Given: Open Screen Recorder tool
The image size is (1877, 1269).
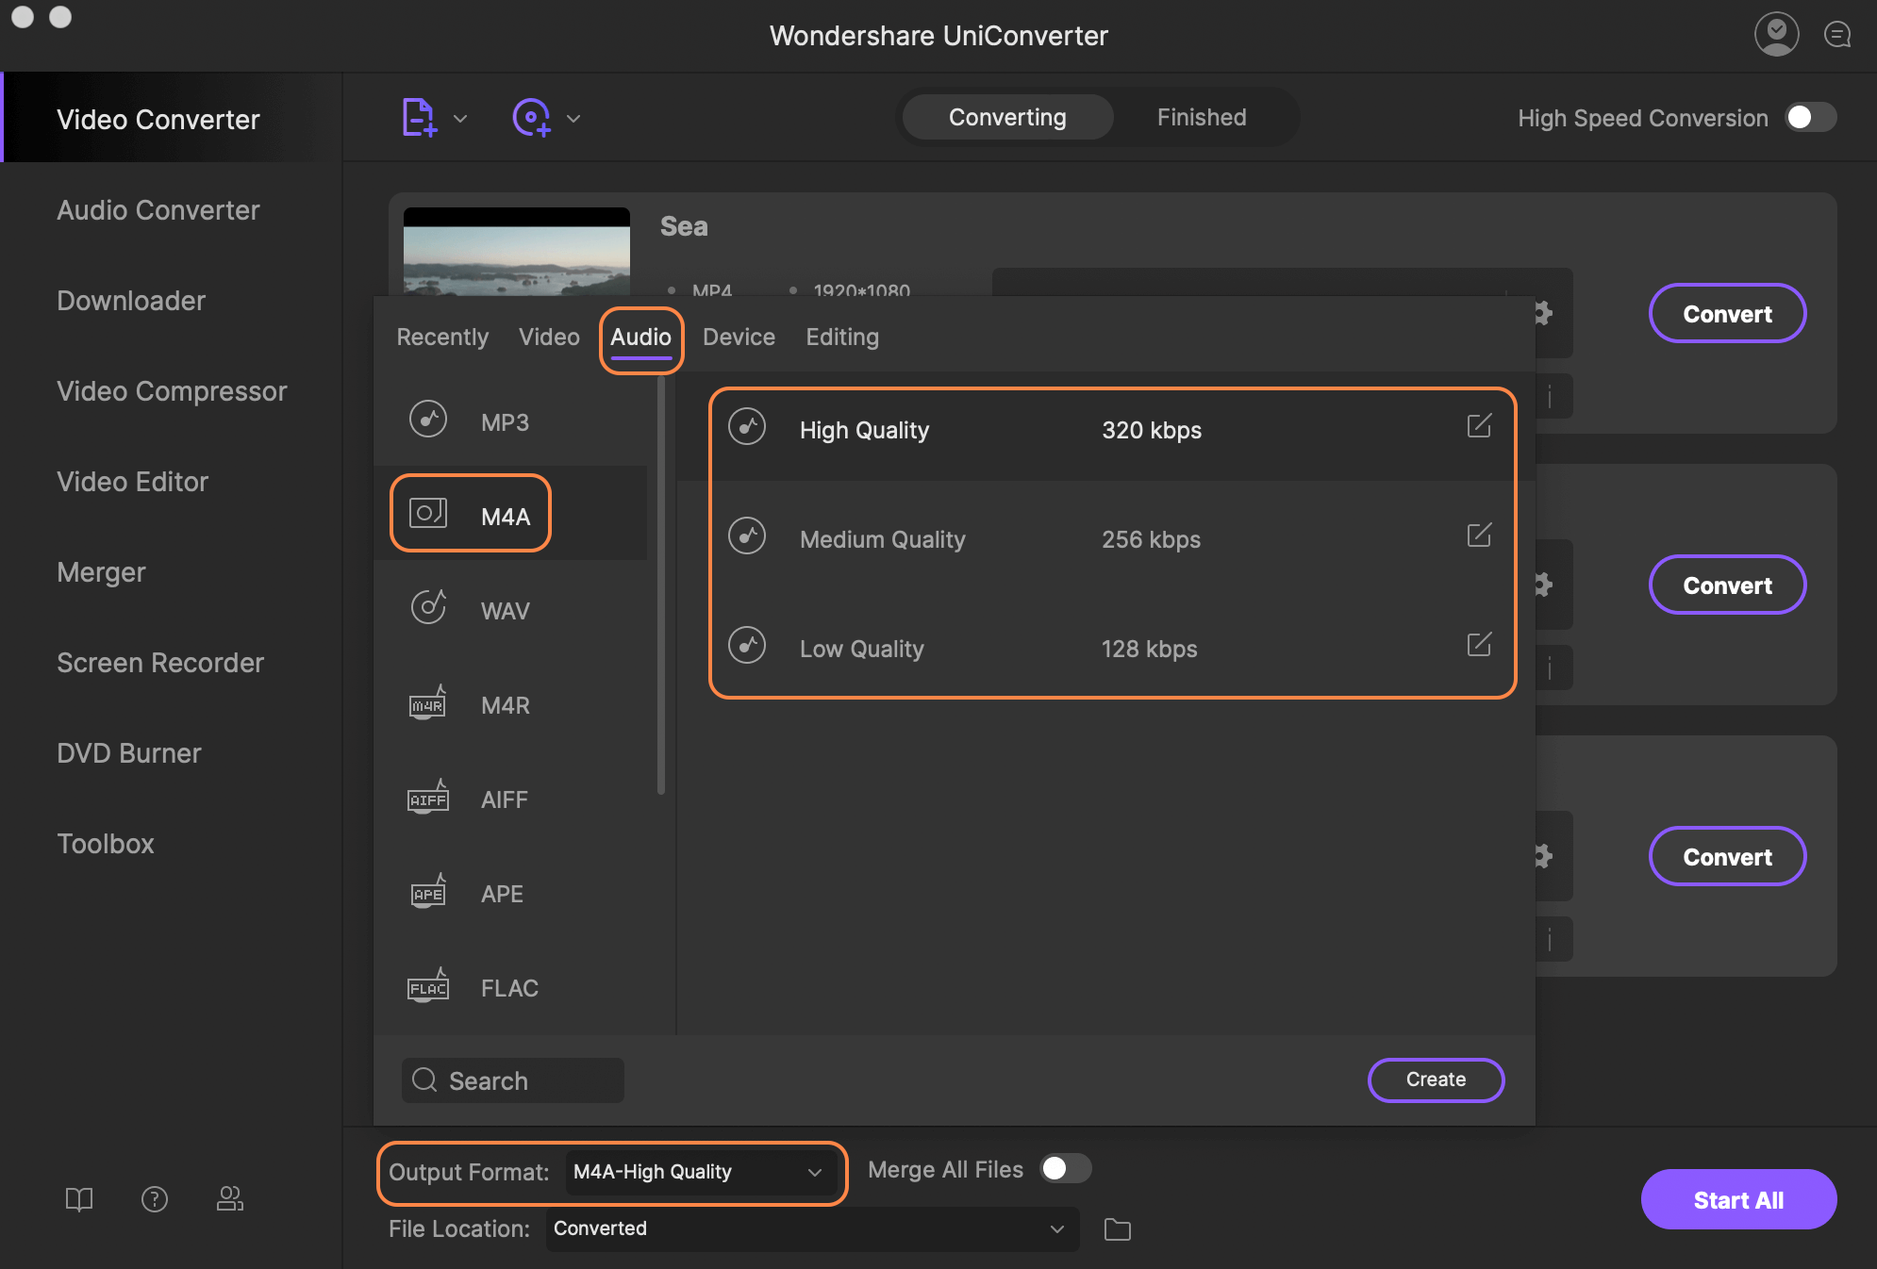Looking at the screenshot, I should pos(160,662).
